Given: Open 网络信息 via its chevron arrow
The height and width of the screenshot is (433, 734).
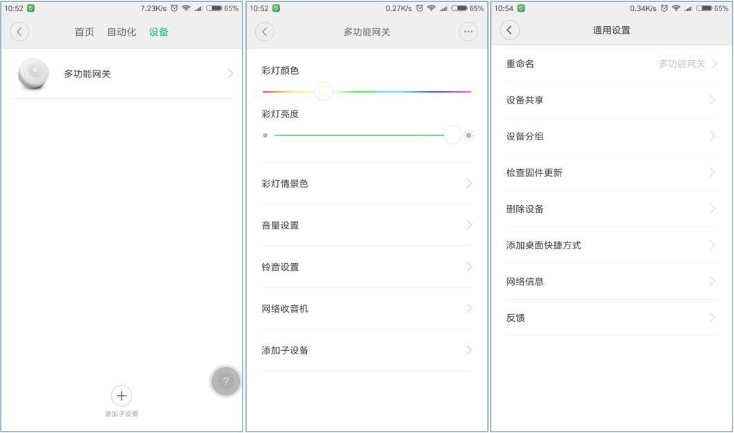Looking at the screenshot, I should tap(713, 281).
